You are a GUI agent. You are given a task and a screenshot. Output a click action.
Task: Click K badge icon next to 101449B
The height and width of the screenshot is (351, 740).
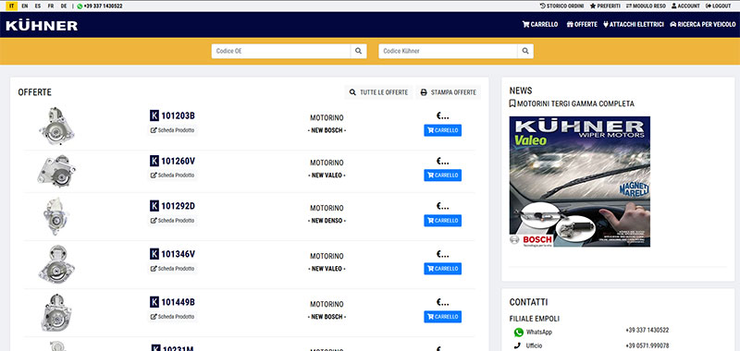[154, 302]
